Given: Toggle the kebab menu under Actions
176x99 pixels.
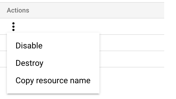Looking at the screenshot, I should point(13,27).
